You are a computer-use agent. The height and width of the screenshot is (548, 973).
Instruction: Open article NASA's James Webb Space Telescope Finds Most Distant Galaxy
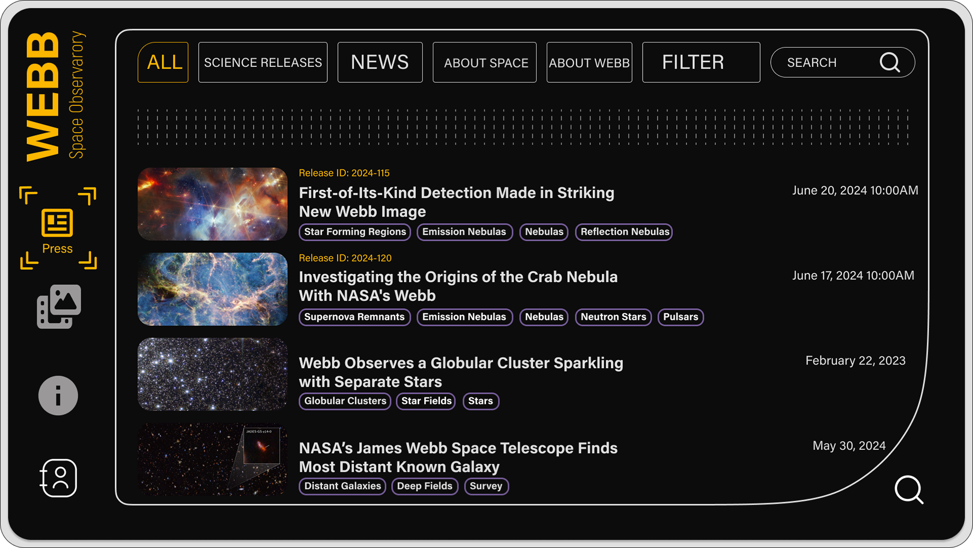(x=458, y=457)
